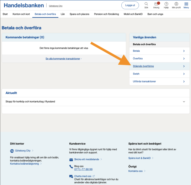The width and height of the screenshot is (191, 185).
Task: Open Spärra kort & BankID link
Action: 139,158
